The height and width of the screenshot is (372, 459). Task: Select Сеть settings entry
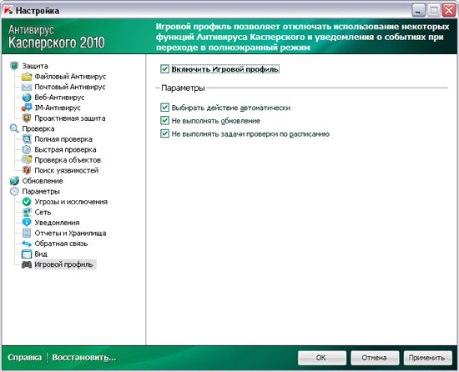tap(43, 212)
